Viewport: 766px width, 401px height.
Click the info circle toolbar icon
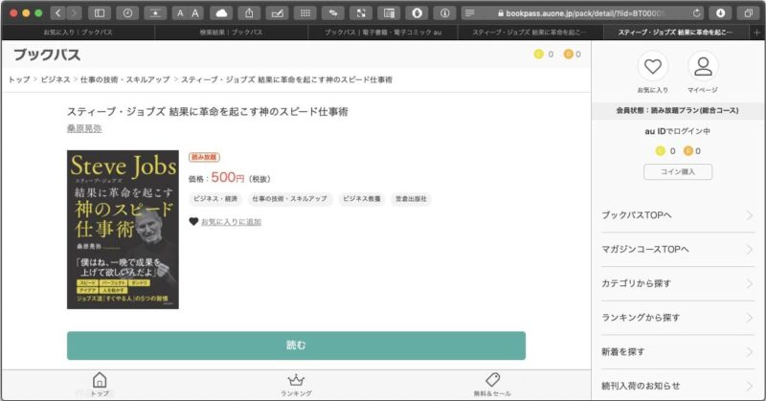coord(444,13)
